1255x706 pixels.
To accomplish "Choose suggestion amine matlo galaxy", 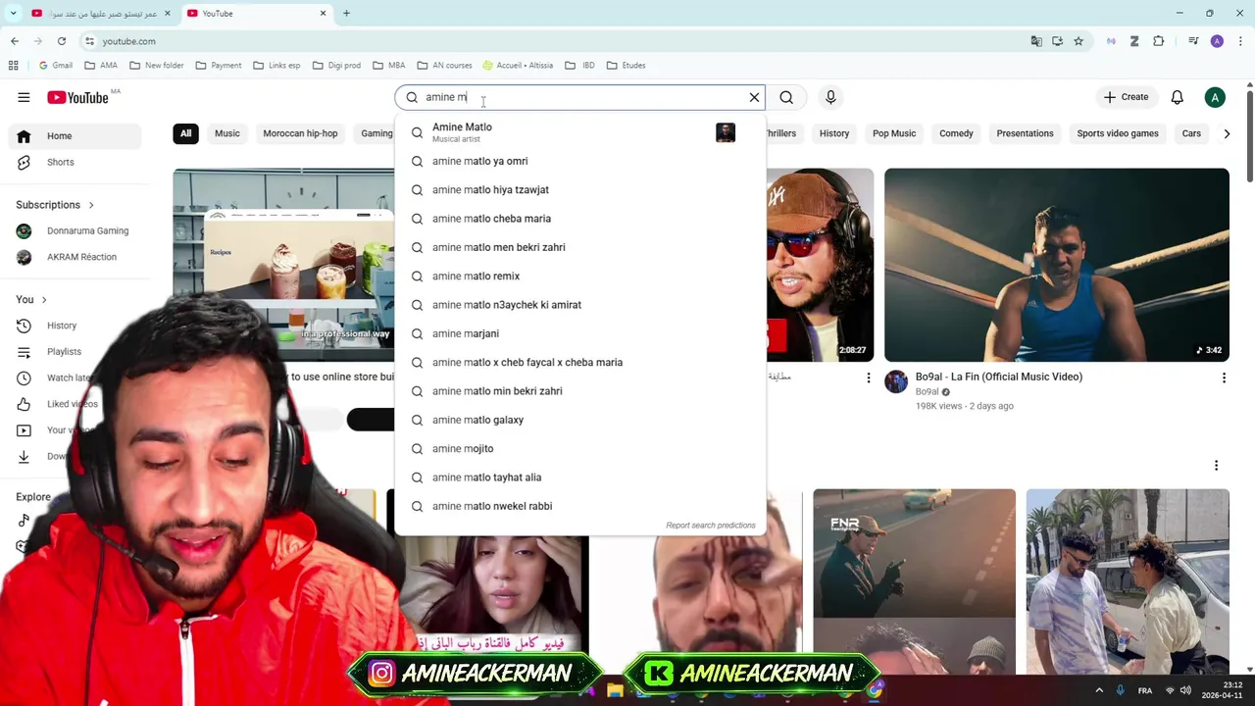I will point(579,420).
